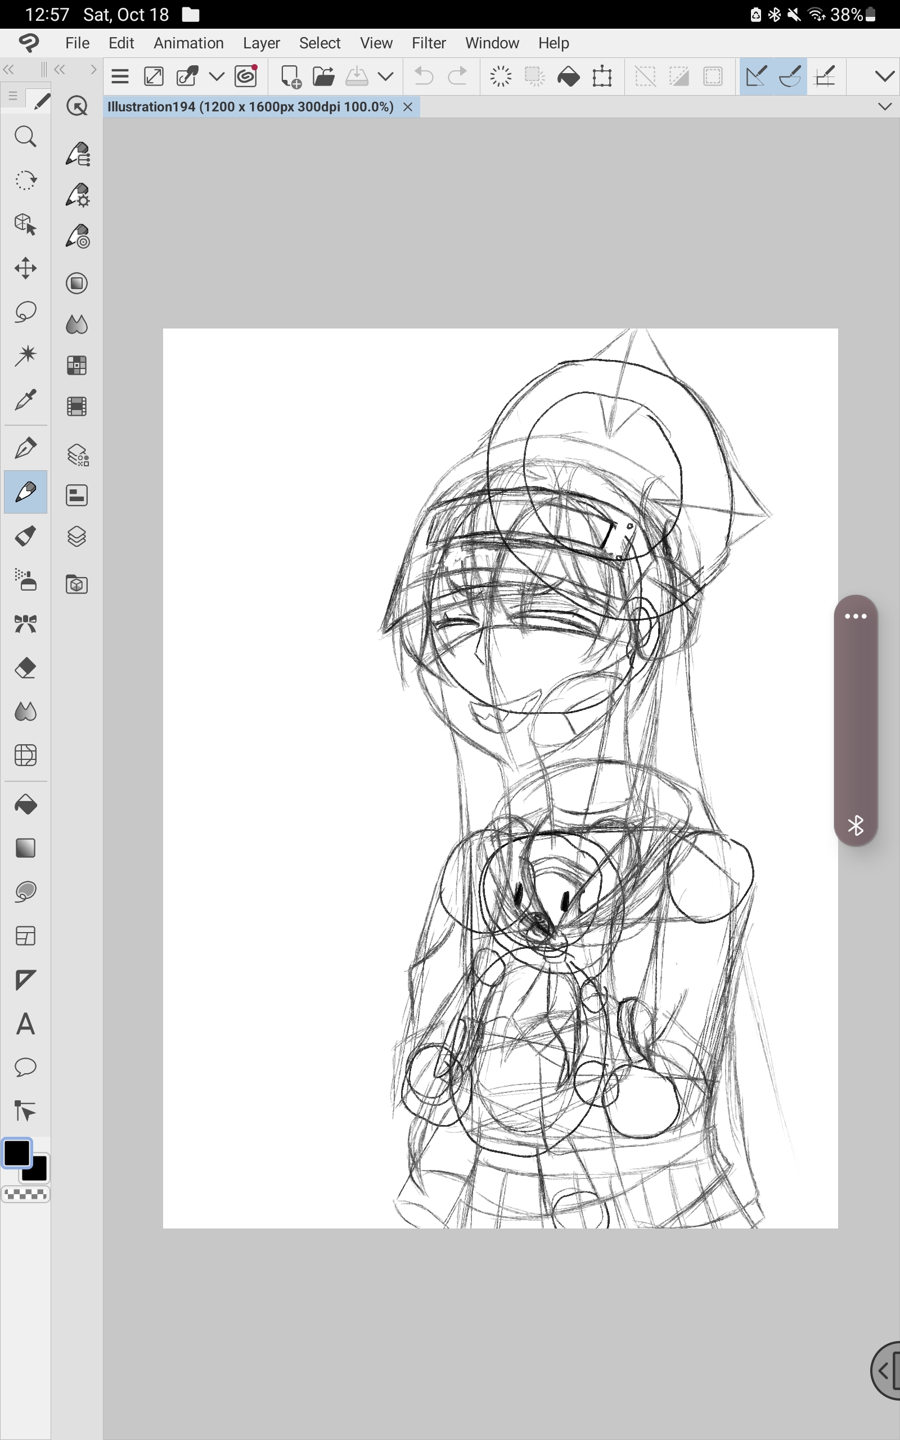Select the Text tool
Viewport: 900px width, 1440px height.
pyautogui.click(x=25, y=1024)
